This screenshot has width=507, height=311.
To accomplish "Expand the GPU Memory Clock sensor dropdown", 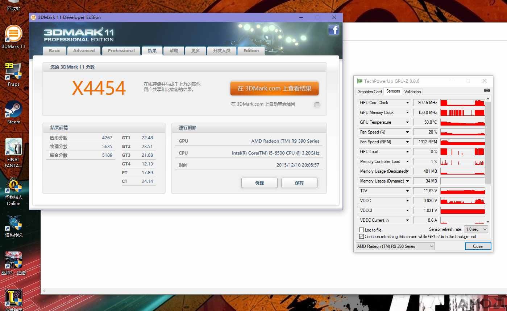I will point(407,112).
